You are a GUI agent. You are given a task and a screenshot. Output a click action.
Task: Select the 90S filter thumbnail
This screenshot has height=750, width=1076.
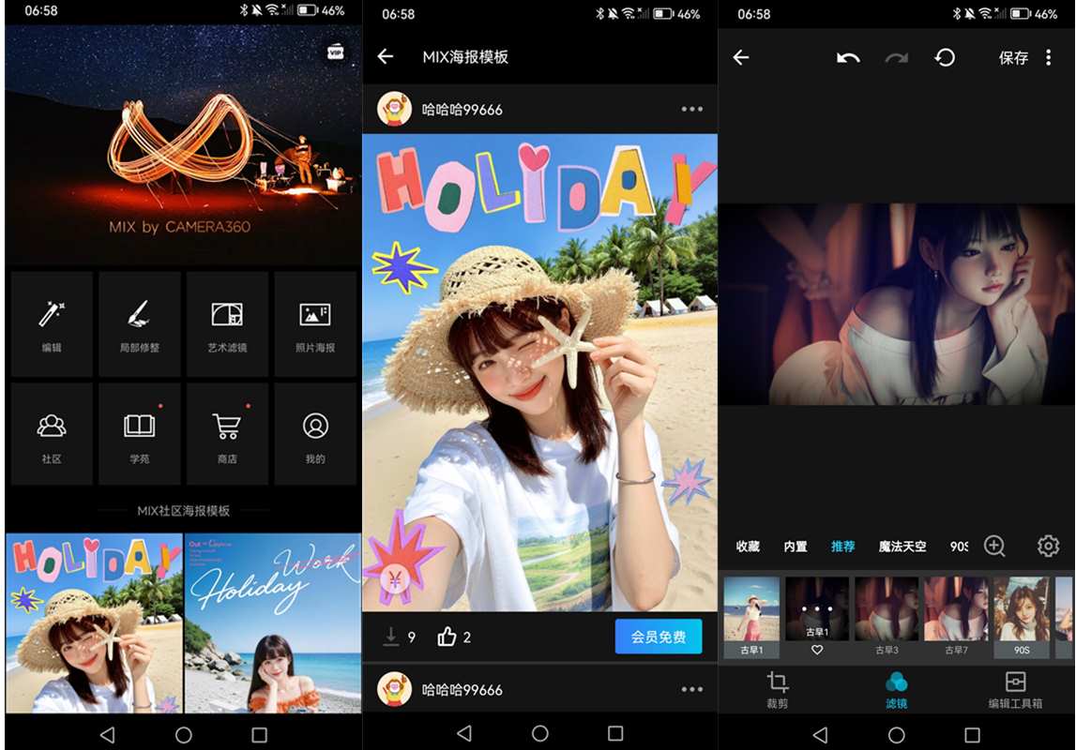coord(1022,617)
